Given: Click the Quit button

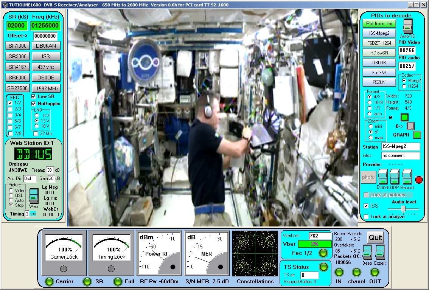Looking at the screenshot, I should (375, 237).
